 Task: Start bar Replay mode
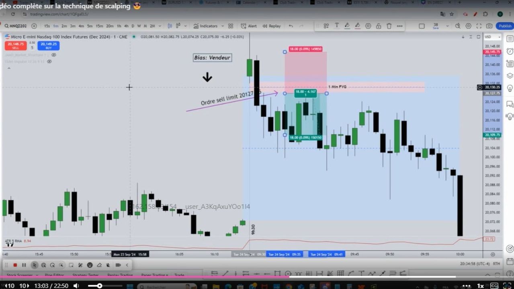(x=272, y=26)
